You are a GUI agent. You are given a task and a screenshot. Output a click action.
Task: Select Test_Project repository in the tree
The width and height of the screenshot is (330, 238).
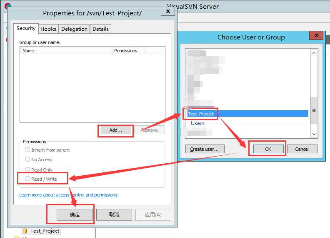point(45,231)
